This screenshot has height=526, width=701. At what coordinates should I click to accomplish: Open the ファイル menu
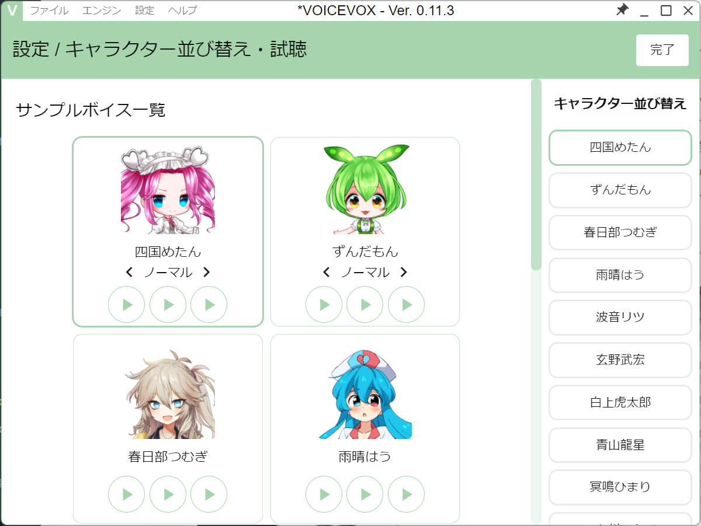click(49, 11)
